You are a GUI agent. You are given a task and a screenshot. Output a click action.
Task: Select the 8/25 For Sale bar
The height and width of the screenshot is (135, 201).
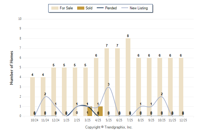coord(138,87)
